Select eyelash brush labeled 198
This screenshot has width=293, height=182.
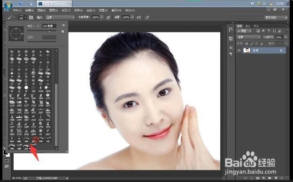(19, 147)
